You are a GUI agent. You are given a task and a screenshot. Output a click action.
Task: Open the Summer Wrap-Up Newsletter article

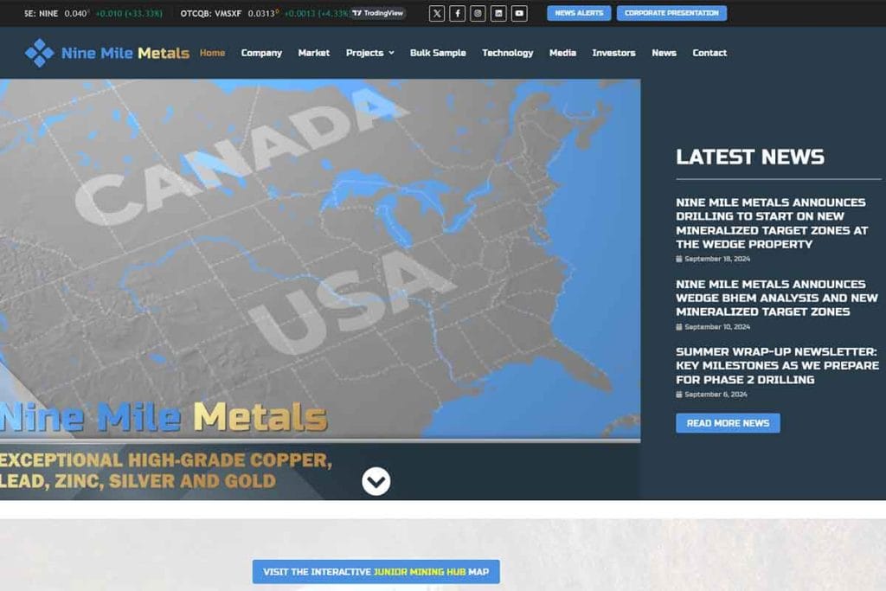tap(778, 365)
